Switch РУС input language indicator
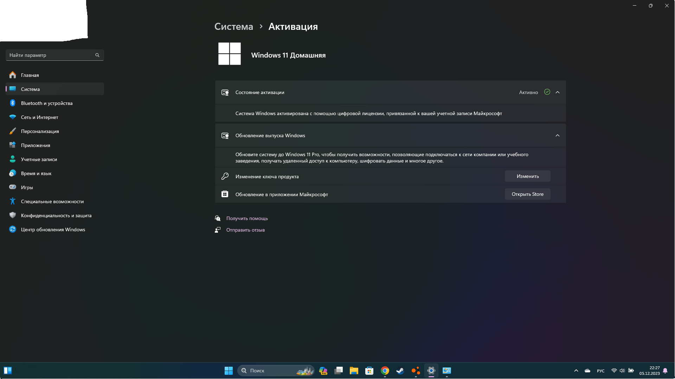Viewport: 675px width, 379px height. pyautogui.click(x=601, y=371)
